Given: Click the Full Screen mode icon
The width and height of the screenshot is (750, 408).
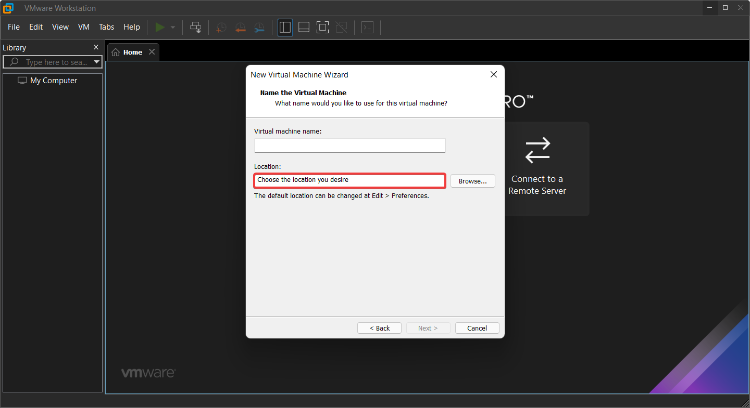Looking at the screenshot, I should (322, 27).
